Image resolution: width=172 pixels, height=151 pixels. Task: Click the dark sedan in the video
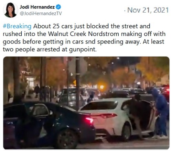coord(49,124)
